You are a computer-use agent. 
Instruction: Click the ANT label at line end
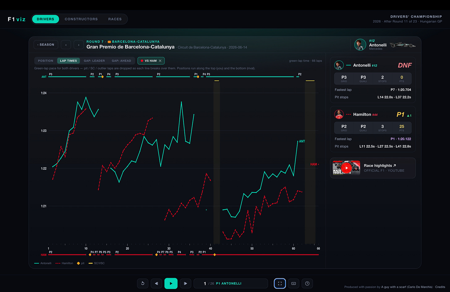tap(302, 141)
